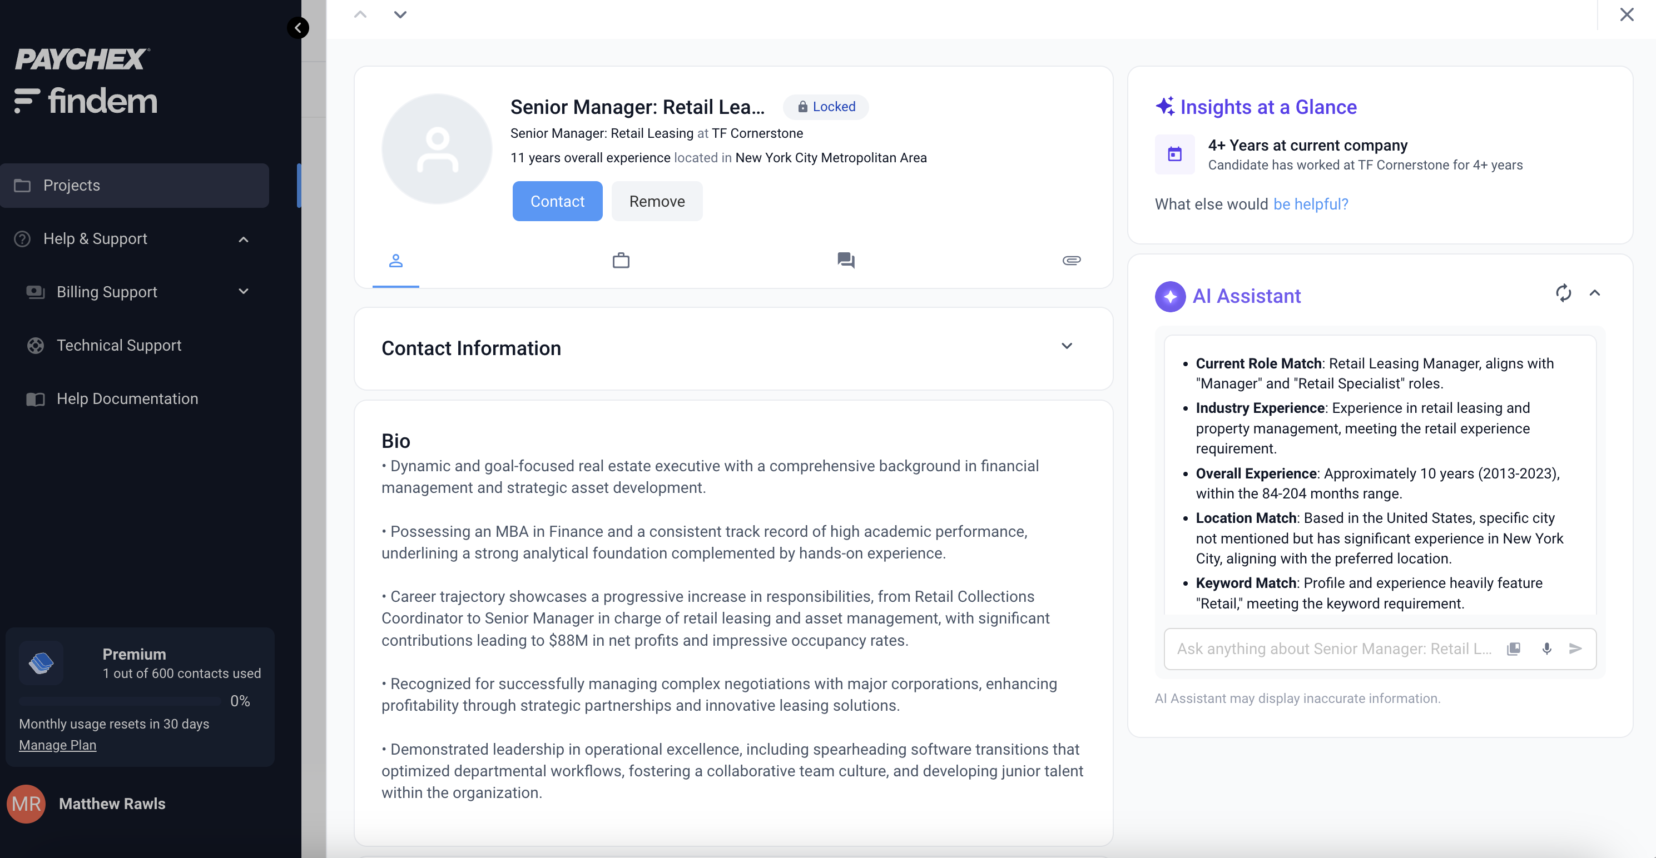The width and height of the screenshot is (1656, 858).
Task: Open the prompt library icon in chat box
Action: pyautogui.click(x=1513, y=649)
